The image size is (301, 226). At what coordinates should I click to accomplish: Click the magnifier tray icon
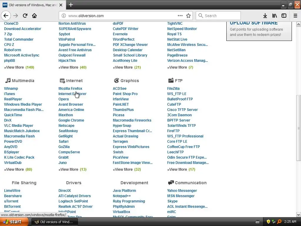[280, 222]
